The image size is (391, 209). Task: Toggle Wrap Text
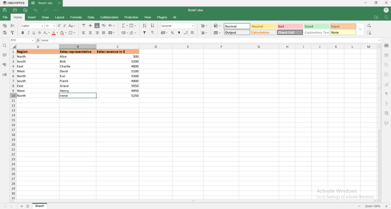tap(103, 26)
